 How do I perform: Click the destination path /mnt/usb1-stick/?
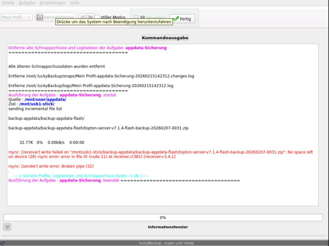[37, 104]
